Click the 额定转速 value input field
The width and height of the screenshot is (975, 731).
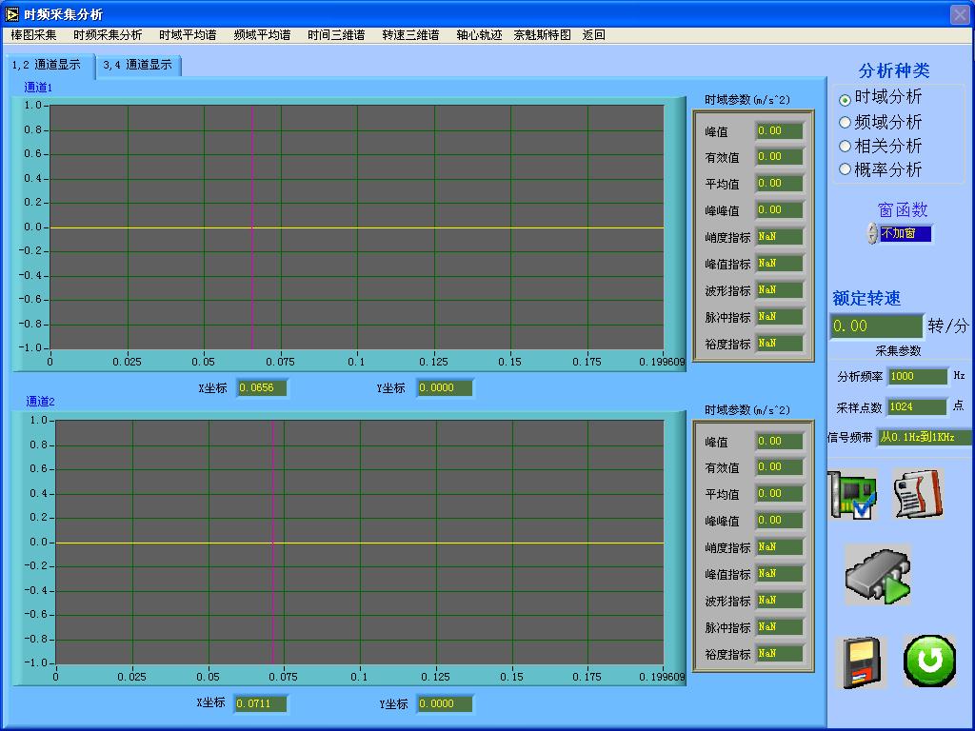876,326
